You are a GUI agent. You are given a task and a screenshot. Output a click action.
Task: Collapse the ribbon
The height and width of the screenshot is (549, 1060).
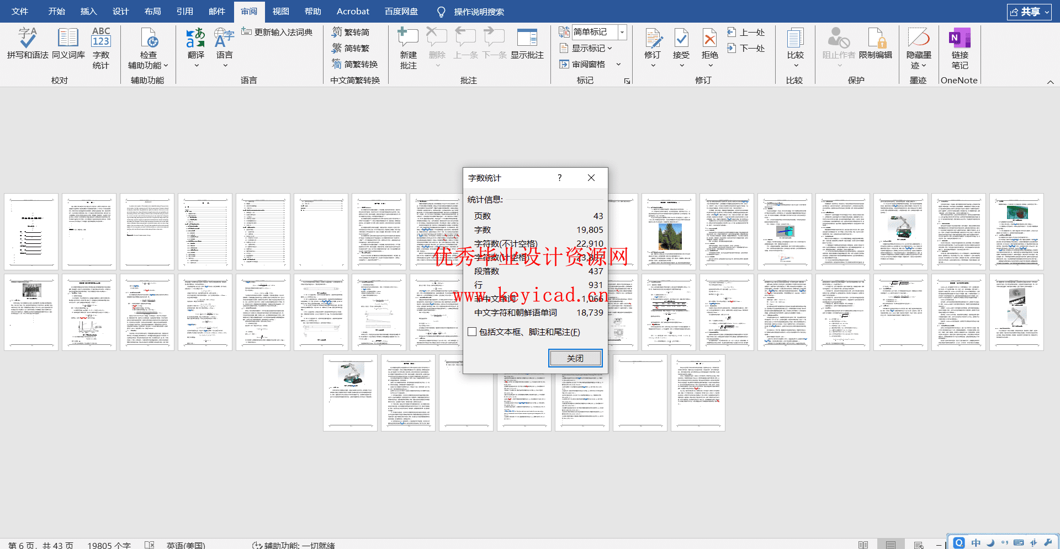point(1050,82)
